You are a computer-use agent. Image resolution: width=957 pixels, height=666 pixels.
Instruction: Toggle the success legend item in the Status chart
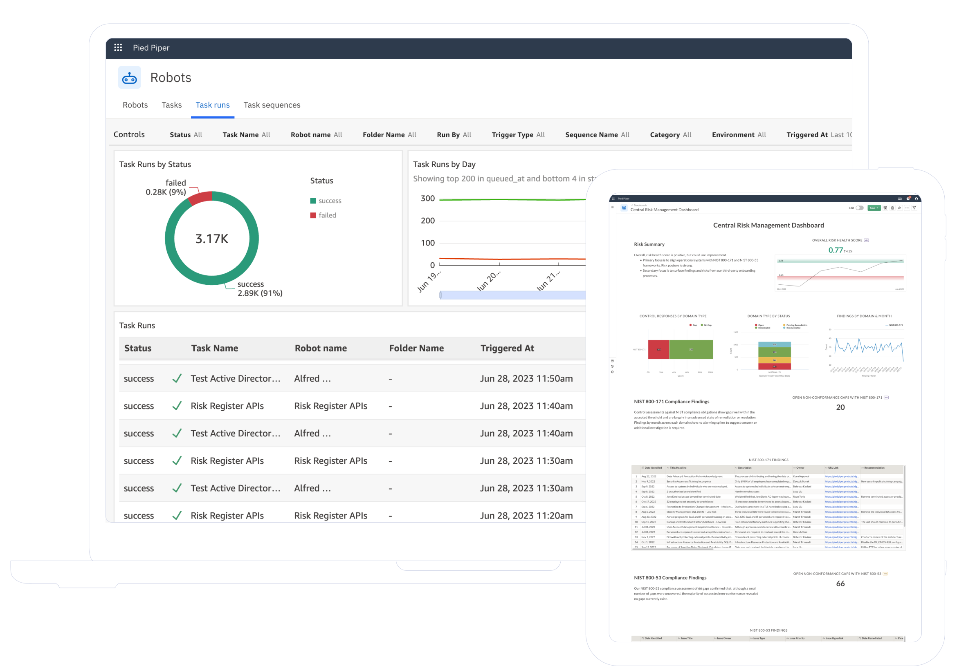coord(326,201)
